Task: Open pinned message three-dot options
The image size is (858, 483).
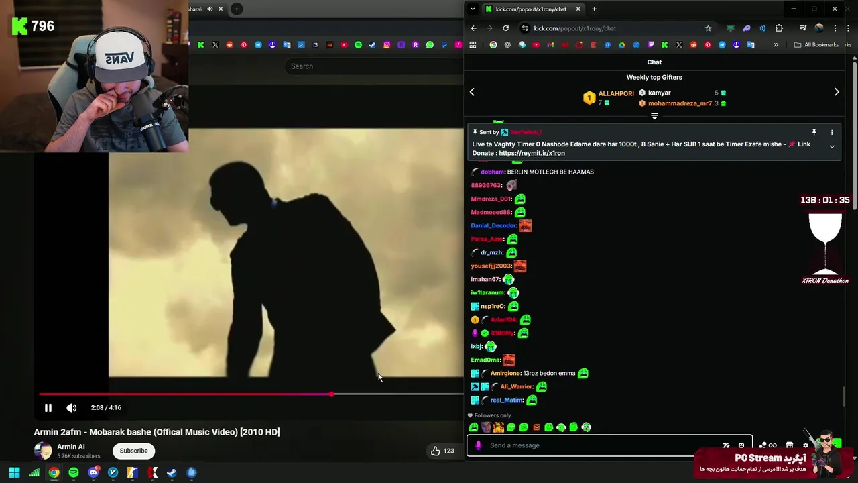Action: (x=832, y=133)
